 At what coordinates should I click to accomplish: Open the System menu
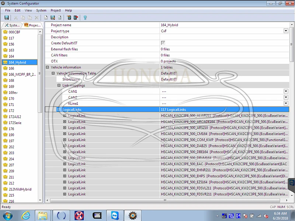click(41, 10)
